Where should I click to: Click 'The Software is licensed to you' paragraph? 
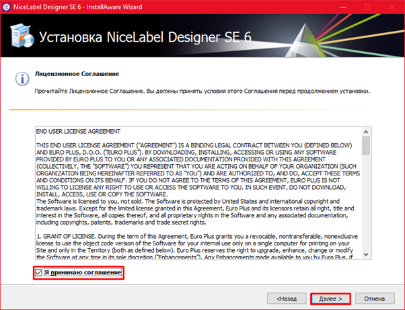(x=195, y=212)
